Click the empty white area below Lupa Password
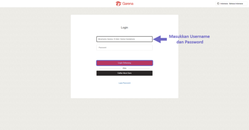The height and width of the screenshot is (130, 249). (124, 91)
